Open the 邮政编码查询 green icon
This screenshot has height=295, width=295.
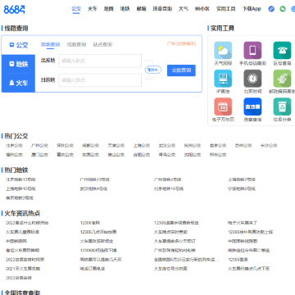[x=282, y=79]
